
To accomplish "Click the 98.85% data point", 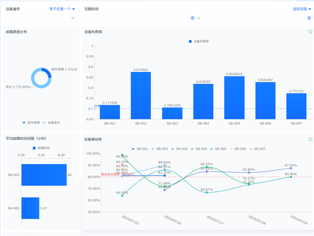I will [122, 155].
